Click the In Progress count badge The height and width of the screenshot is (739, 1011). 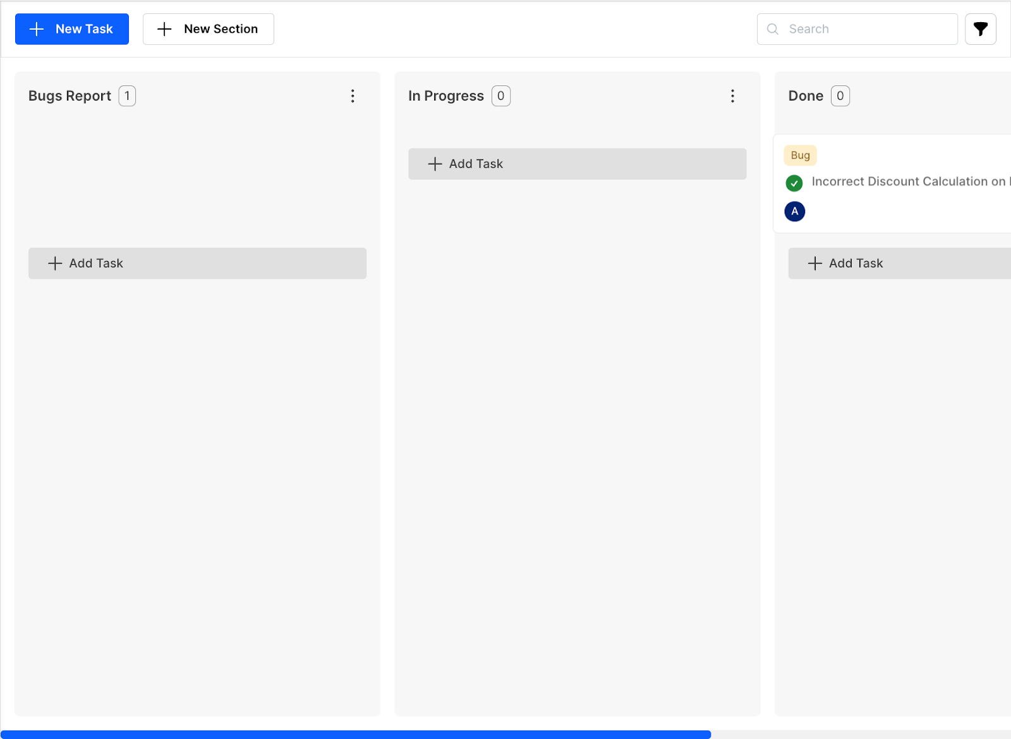(x=501, y=96)
